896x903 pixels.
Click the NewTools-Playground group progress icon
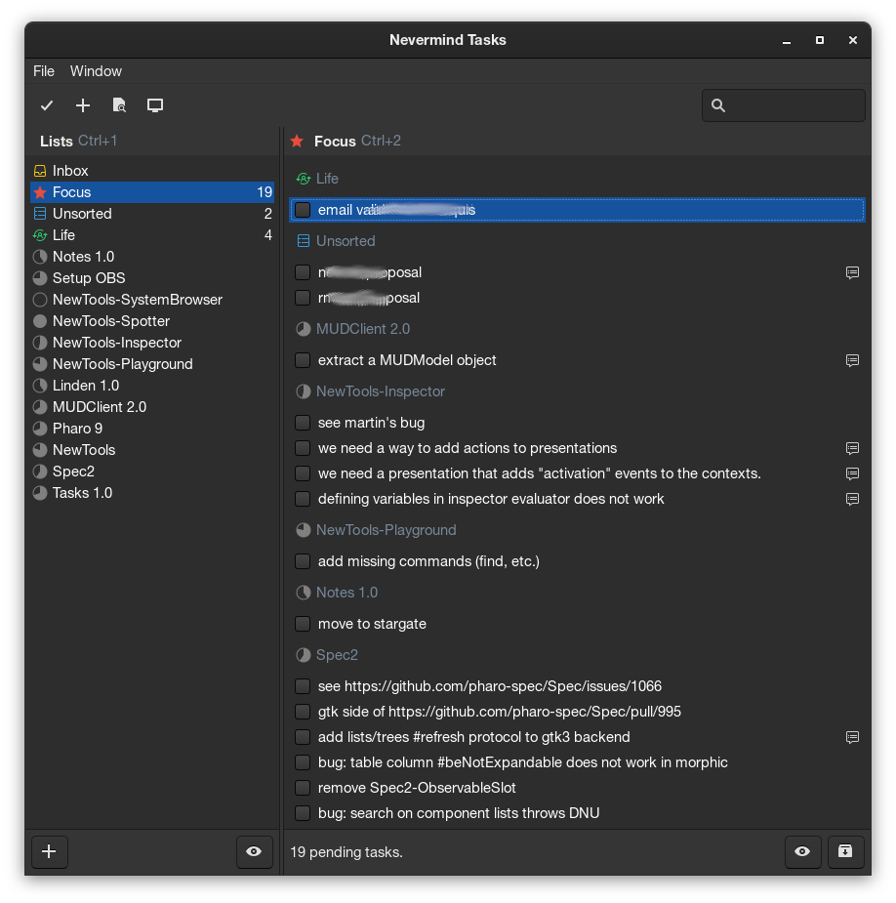(x=304, y=530)
